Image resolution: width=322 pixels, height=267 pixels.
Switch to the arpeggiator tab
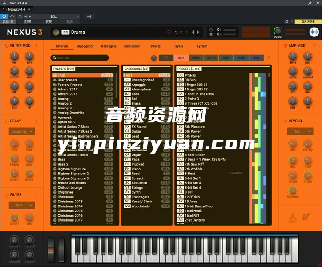85,46
